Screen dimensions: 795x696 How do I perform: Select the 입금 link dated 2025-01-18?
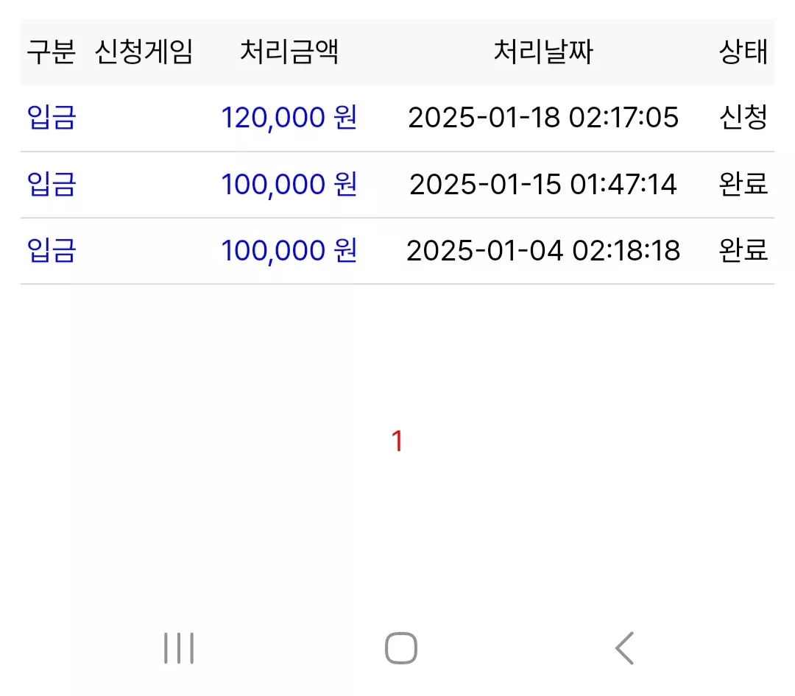click(52, 118)
